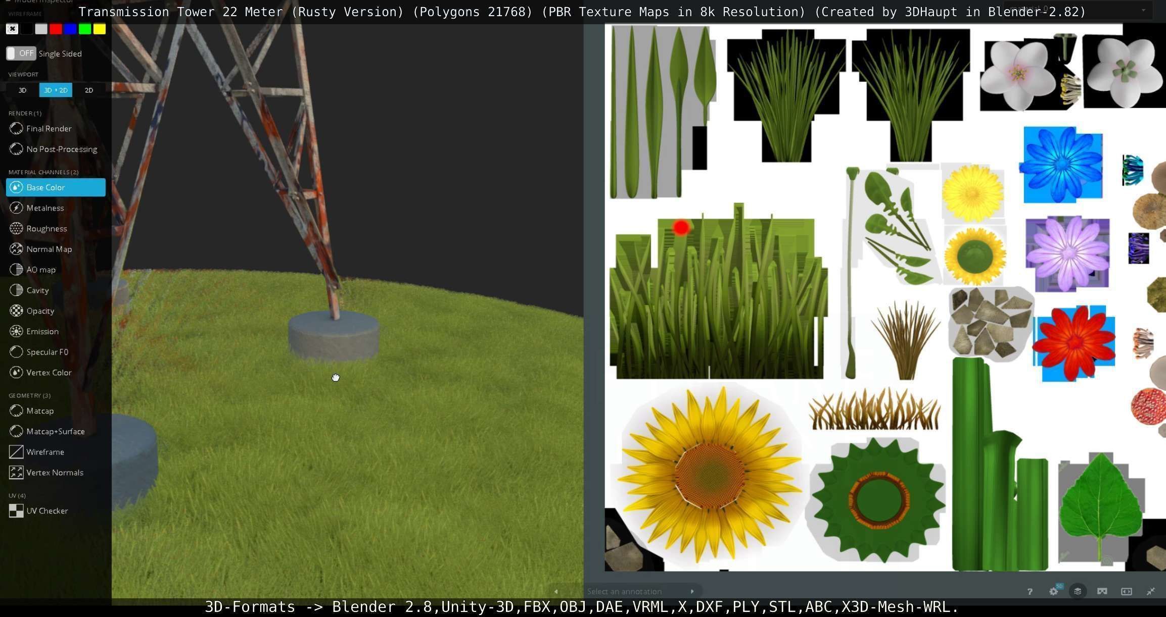Select the UV Checker option
The height and width of the screenshot is (617, 1166).
46,511
